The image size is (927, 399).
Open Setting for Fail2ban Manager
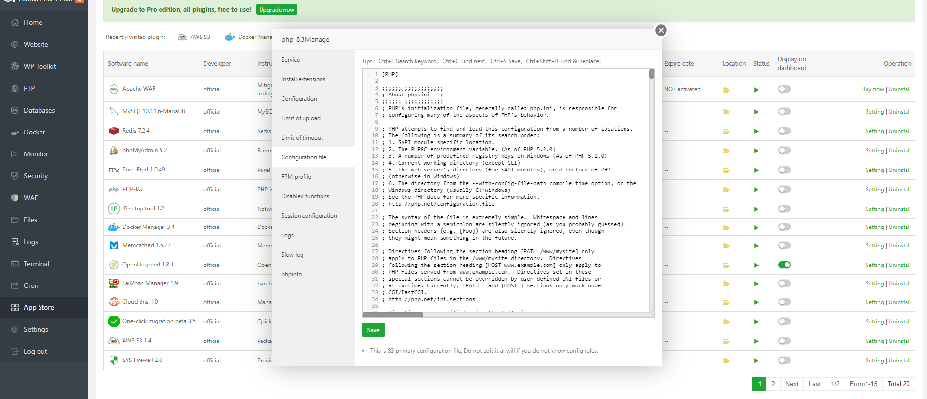pyautogui.click(x=875, y=284)
